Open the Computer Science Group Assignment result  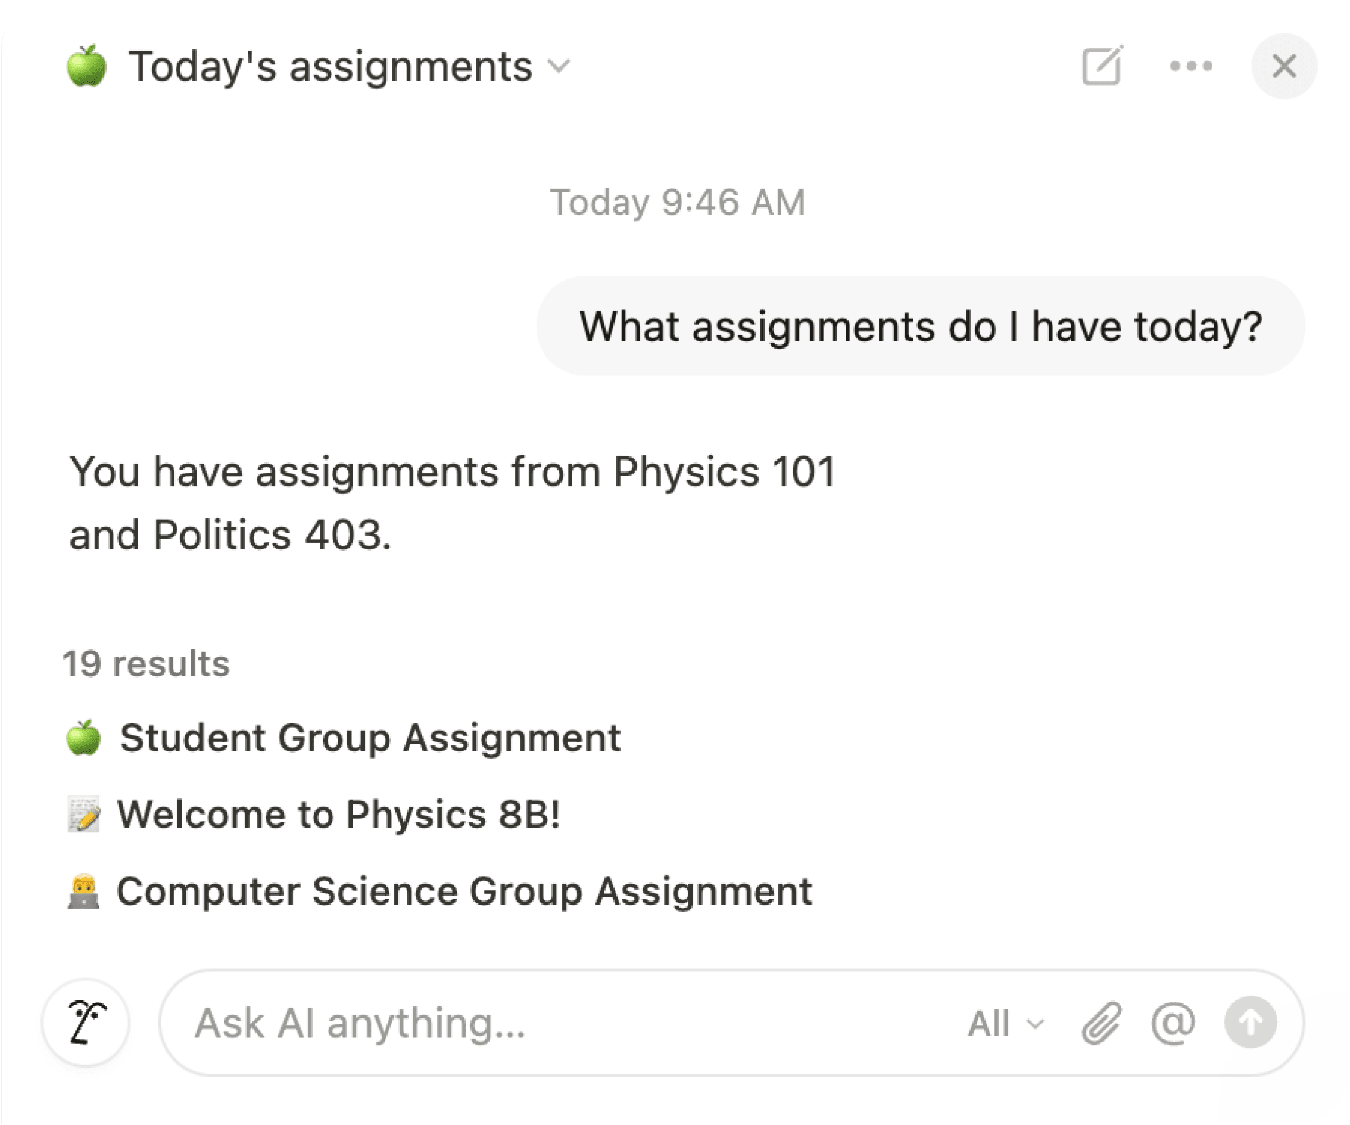(463, 891)
